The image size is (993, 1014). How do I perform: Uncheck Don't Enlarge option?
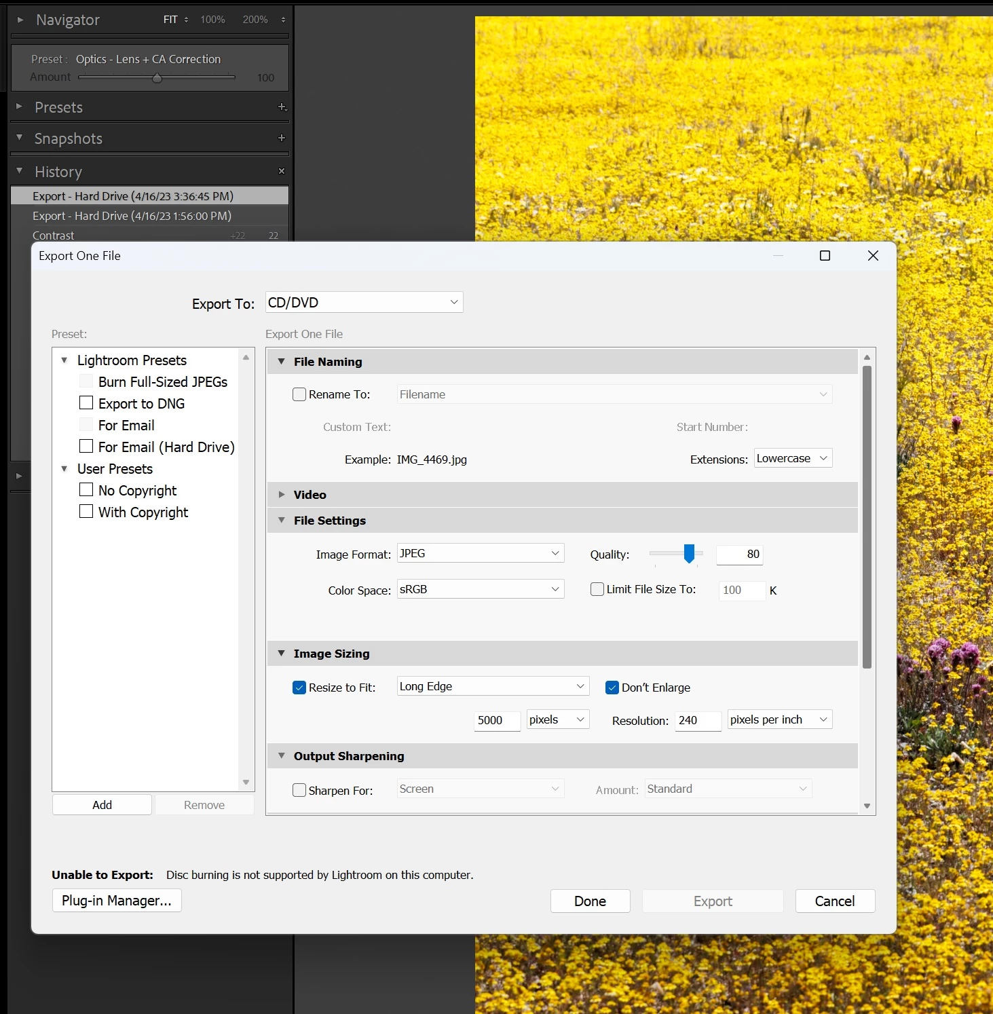[x=612, y=688]
